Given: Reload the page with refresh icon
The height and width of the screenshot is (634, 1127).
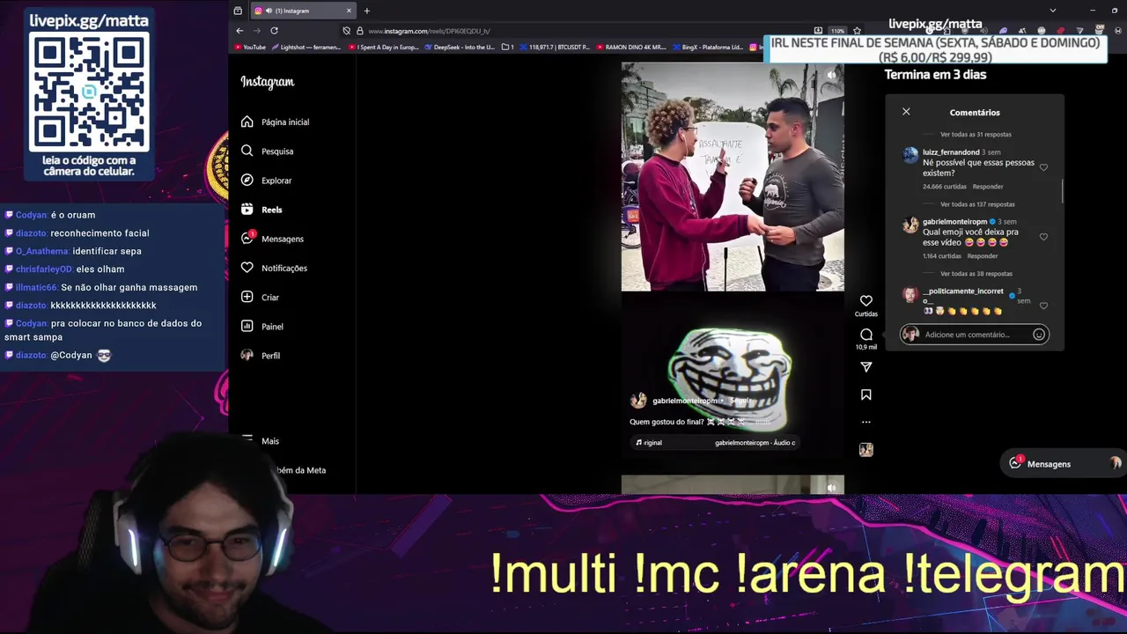Looking at the screenshot, I should click(x=274, y=31).
